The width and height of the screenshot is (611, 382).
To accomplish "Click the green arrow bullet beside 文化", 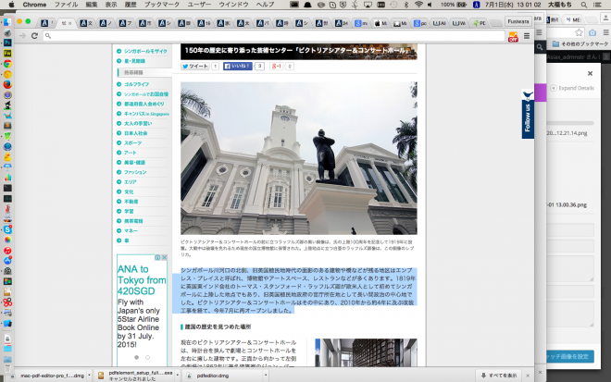I will [119, 191].
